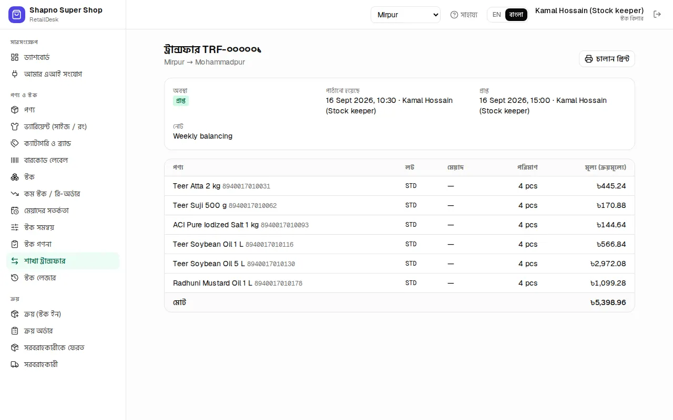Click the barcode icon for বারকোড লেবেল
Viewport: 673px width, 420px height.
pos(15,160)
